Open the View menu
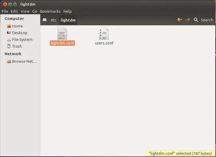This screenshot has height=157, width=216. pos(25,11)
